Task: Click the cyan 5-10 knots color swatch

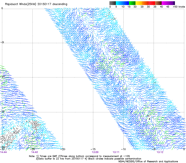Action: (119, 3)
